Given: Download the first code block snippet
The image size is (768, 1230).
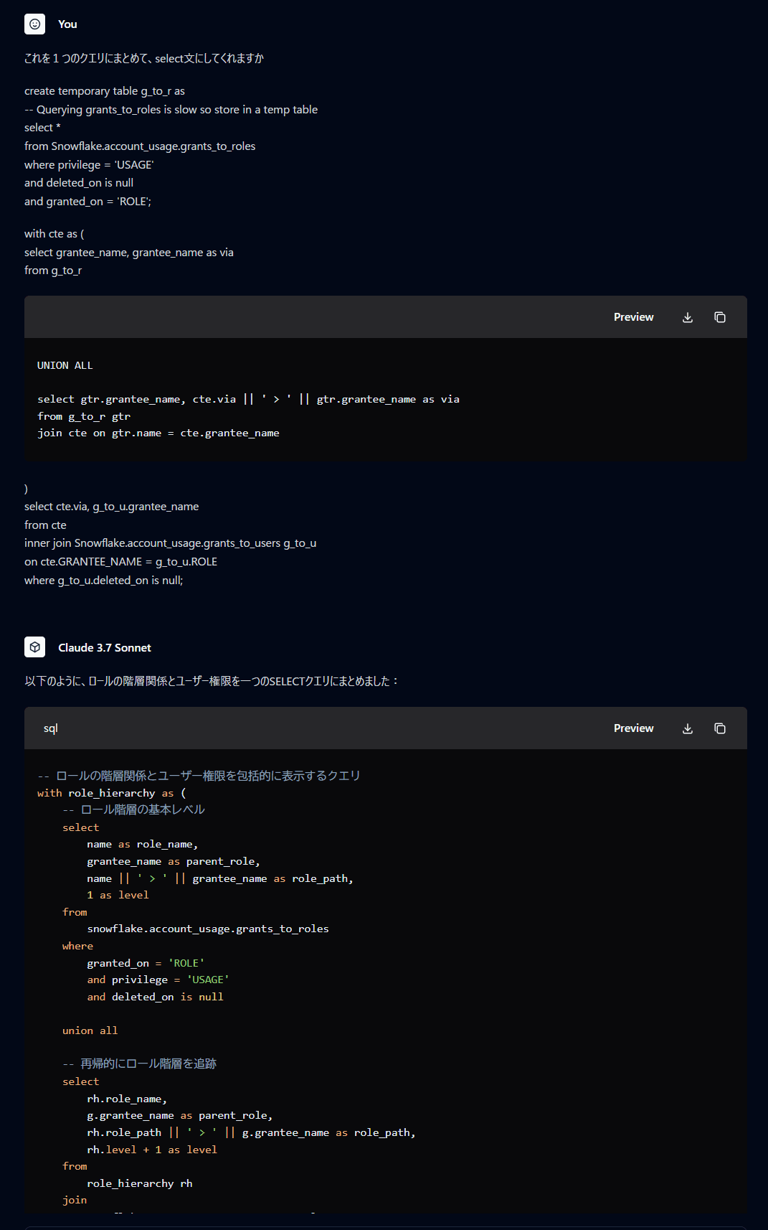Looking at the screenshot, I should [688, 317].
